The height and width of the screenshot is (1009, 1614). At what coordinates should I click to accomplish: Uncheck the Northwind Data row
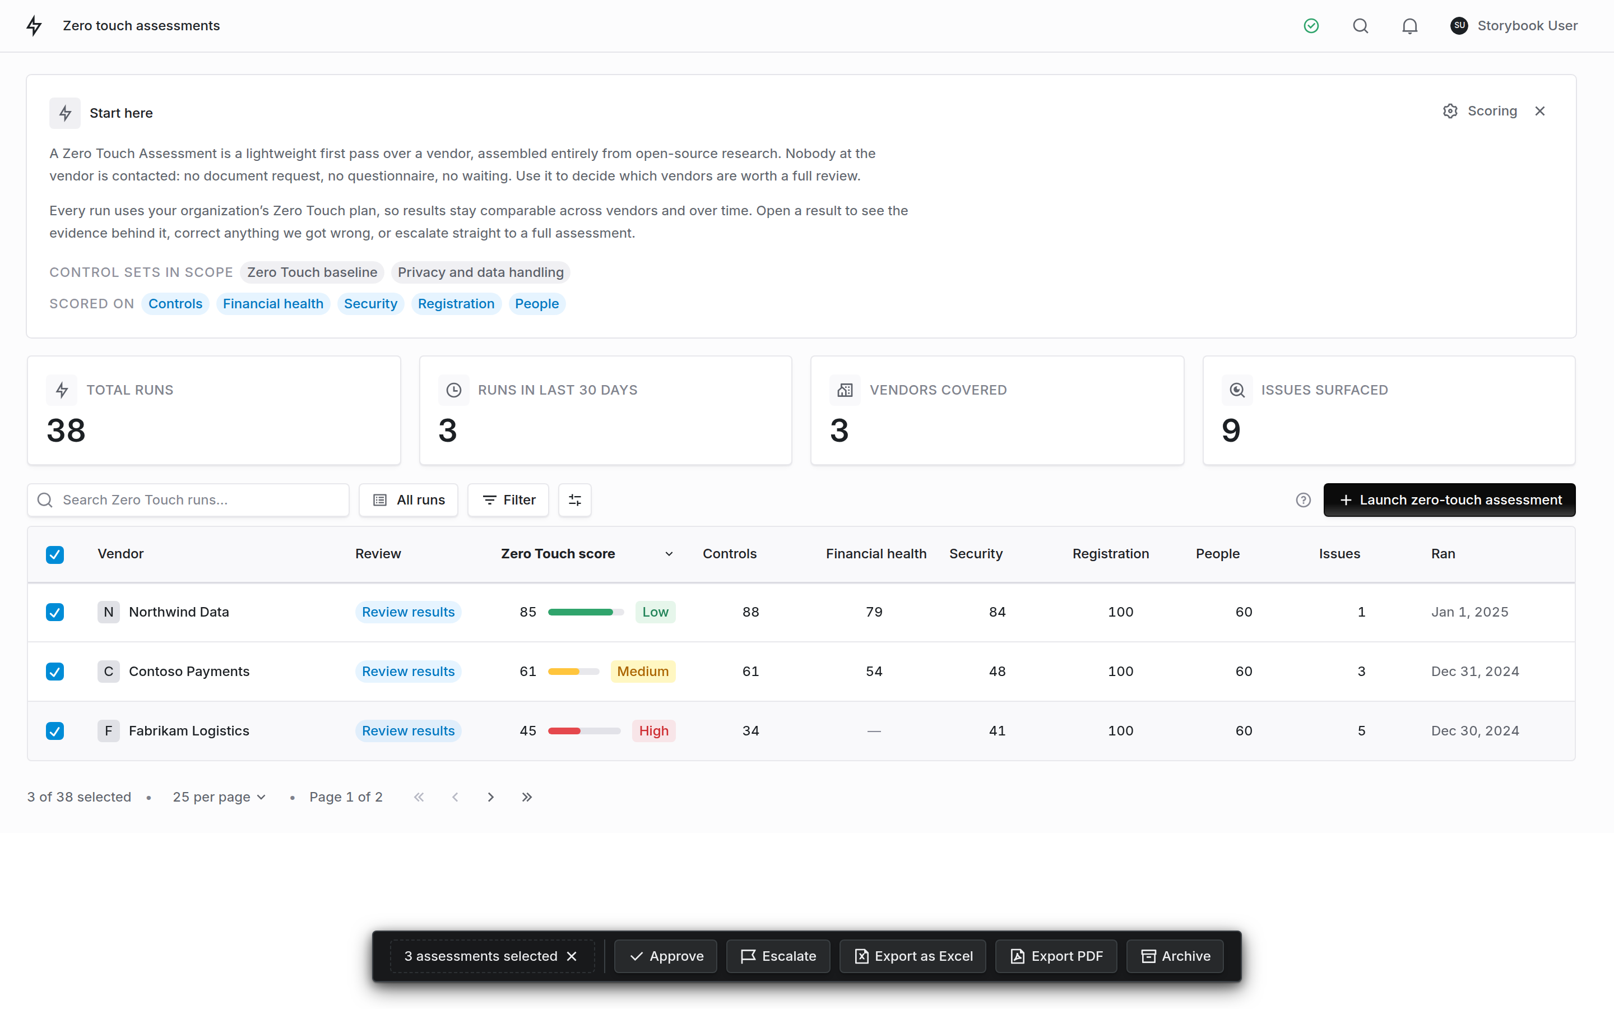pyautogui.click(x=55, y=612)
